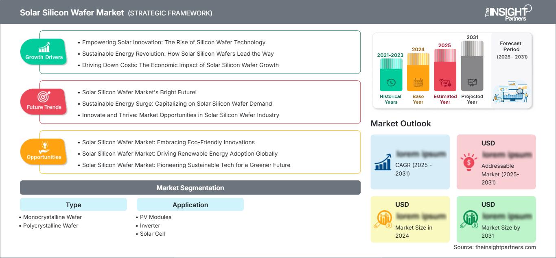
Task: Click the Forecast Period (2025 - 2031) text
Action: (x=511, y=50)
